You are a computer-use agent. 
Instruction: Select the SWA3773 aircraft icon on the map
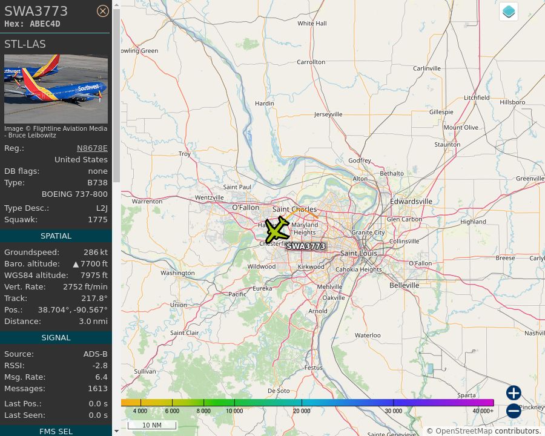point(276,230)
